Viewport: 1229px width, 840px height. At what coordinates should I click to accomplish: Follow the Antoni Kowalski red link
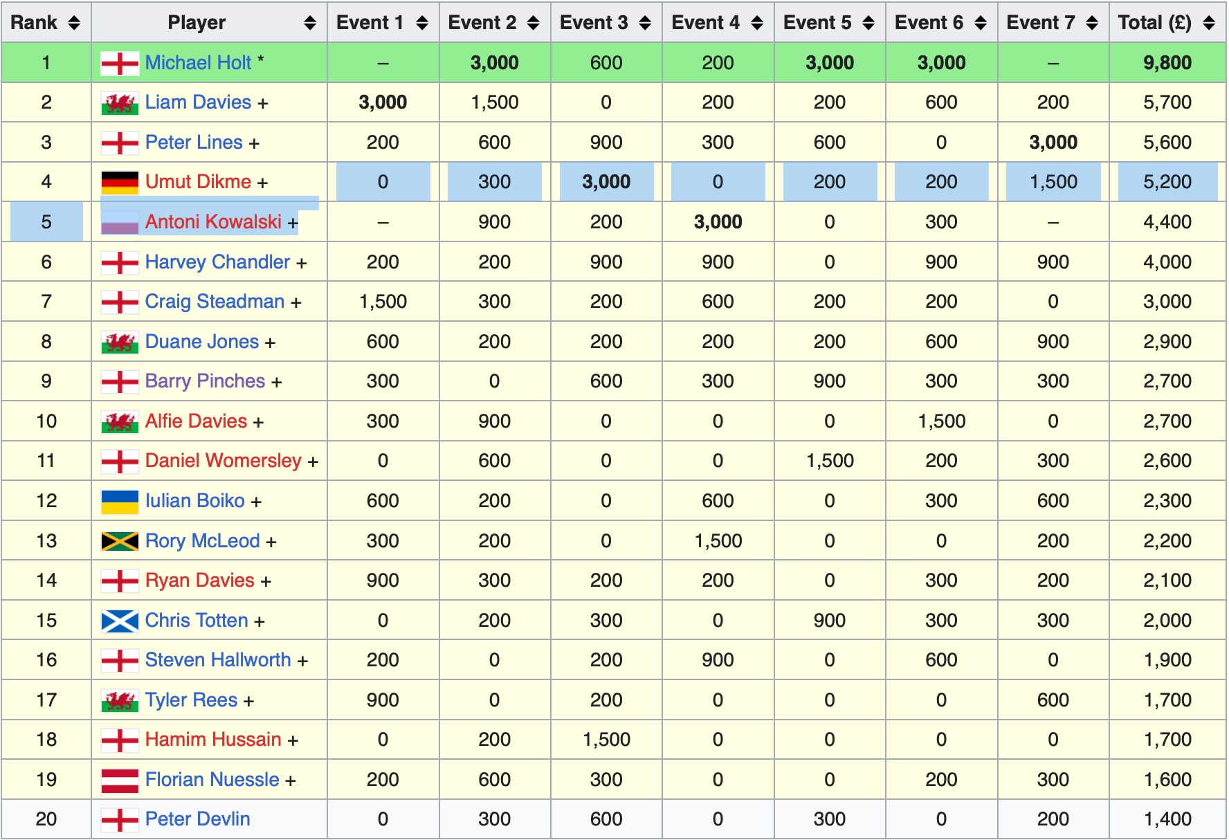tap(213, 222)
